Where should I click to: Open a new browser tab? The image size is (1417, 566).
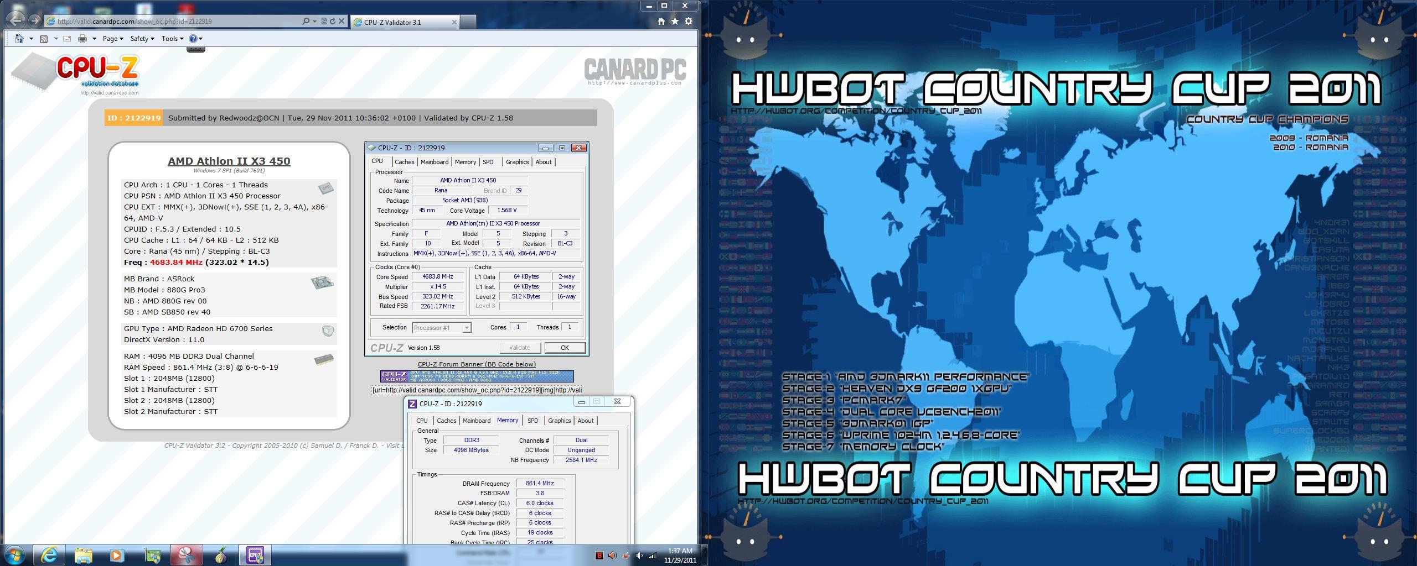tap(468, 22)
